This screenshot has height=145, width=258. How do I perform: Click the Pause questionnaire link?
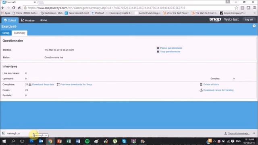[171, 48]
